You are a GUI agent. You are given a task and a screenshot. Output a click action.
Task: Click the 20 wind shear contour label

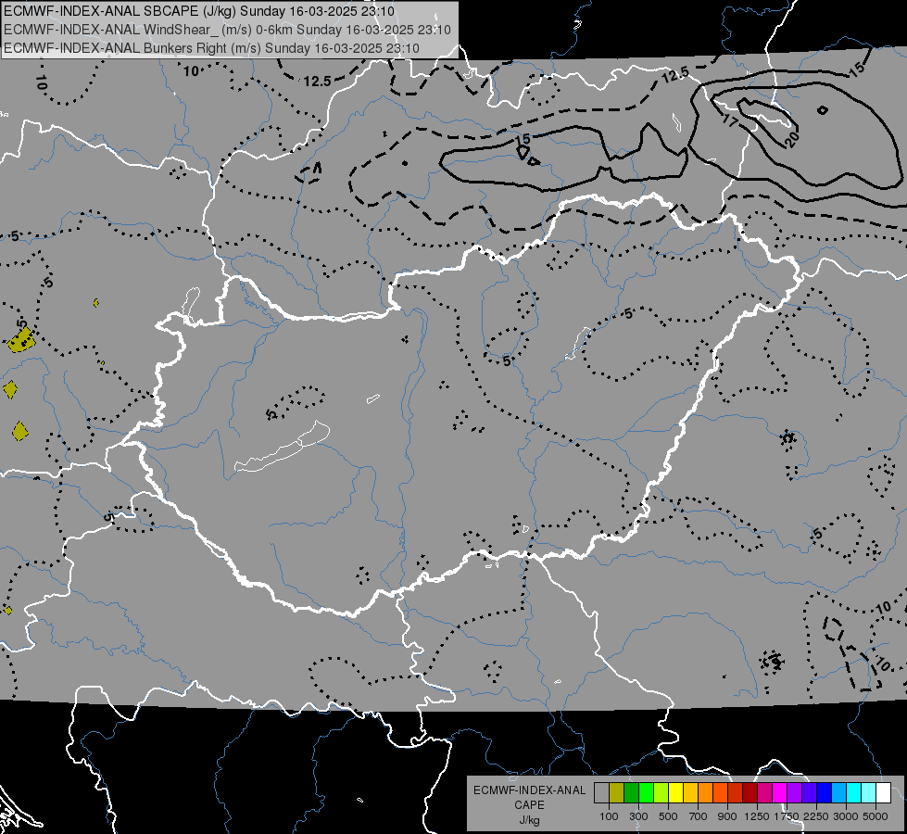(x=792, y=138)
